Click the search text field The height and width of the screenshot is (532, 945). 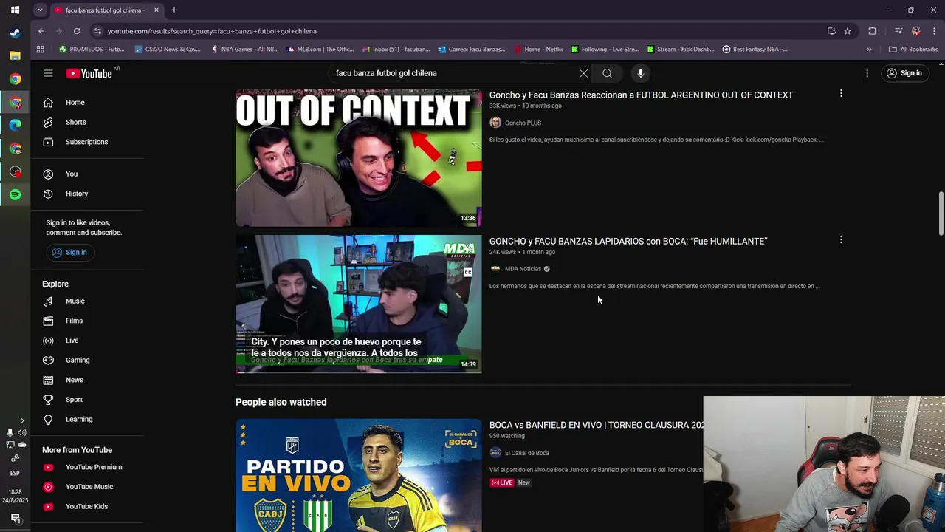coord(450,73)
